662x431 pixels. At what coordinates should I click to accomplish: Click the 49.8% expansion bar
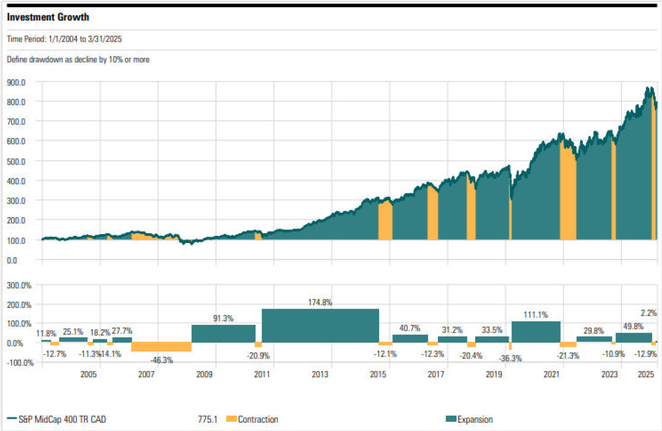point(633,338)
